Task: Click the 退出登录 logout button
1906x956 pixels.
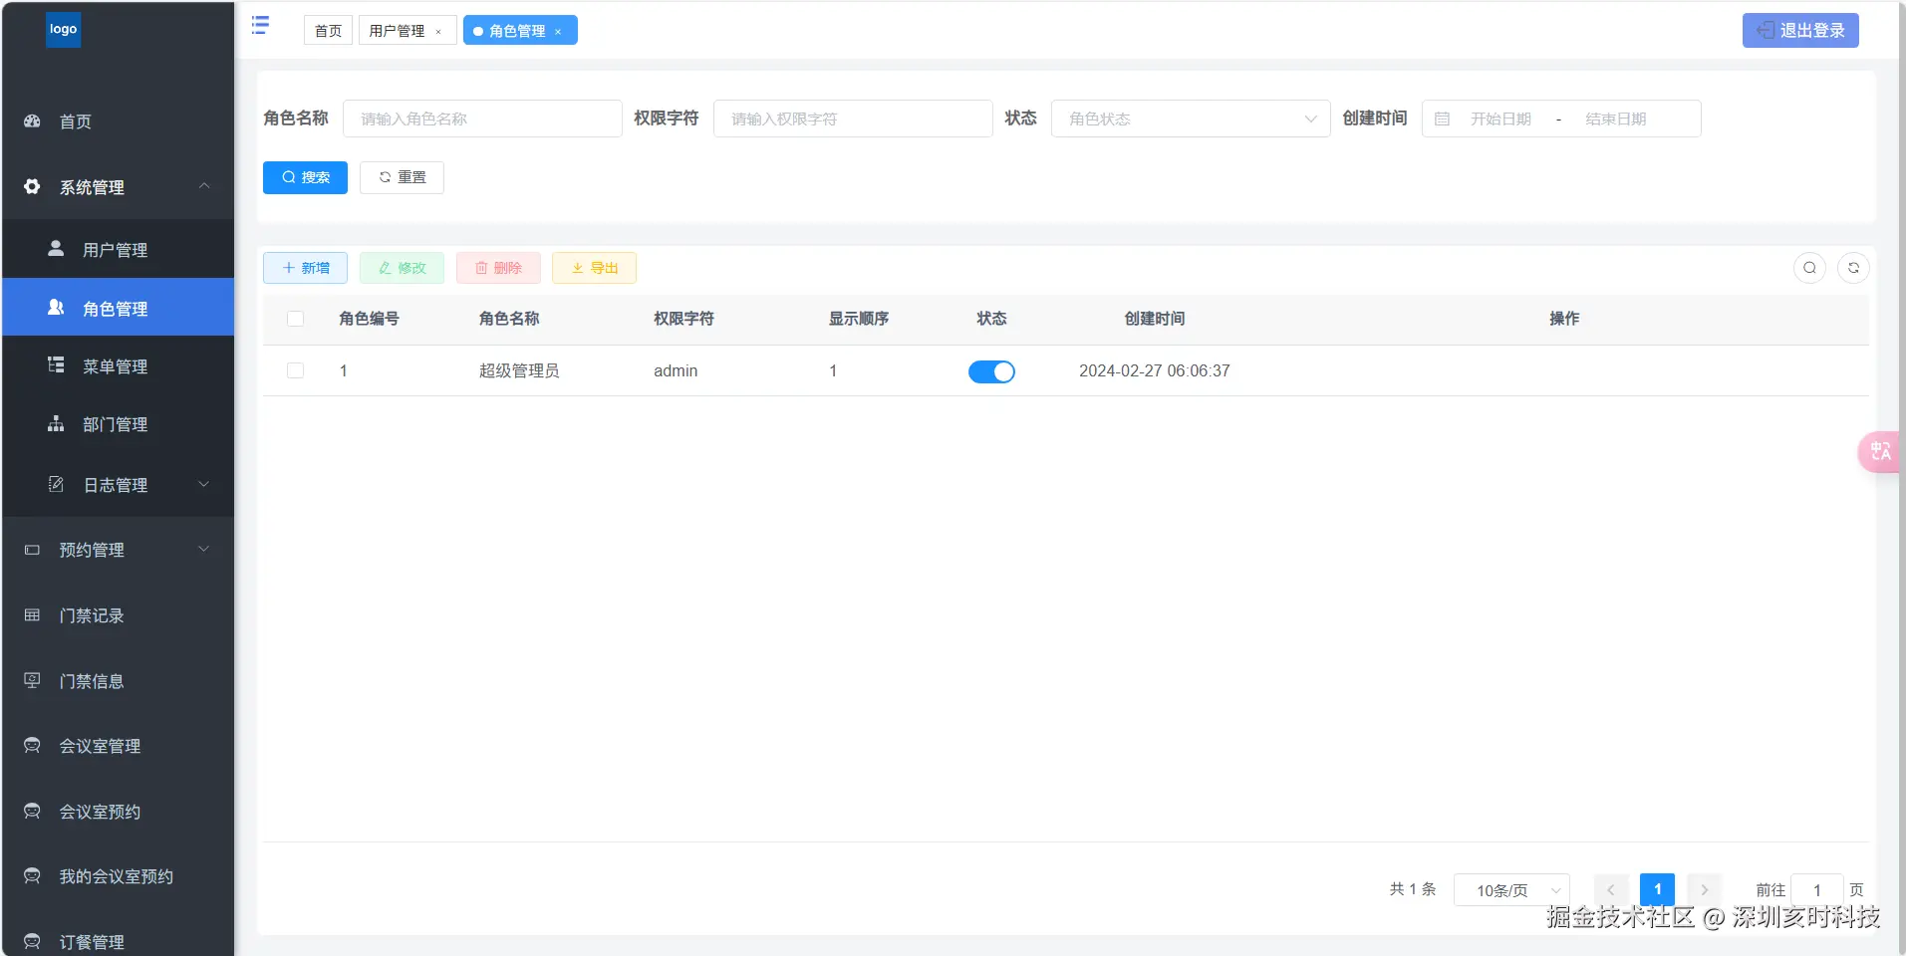Action: (x=1800, y=30)
